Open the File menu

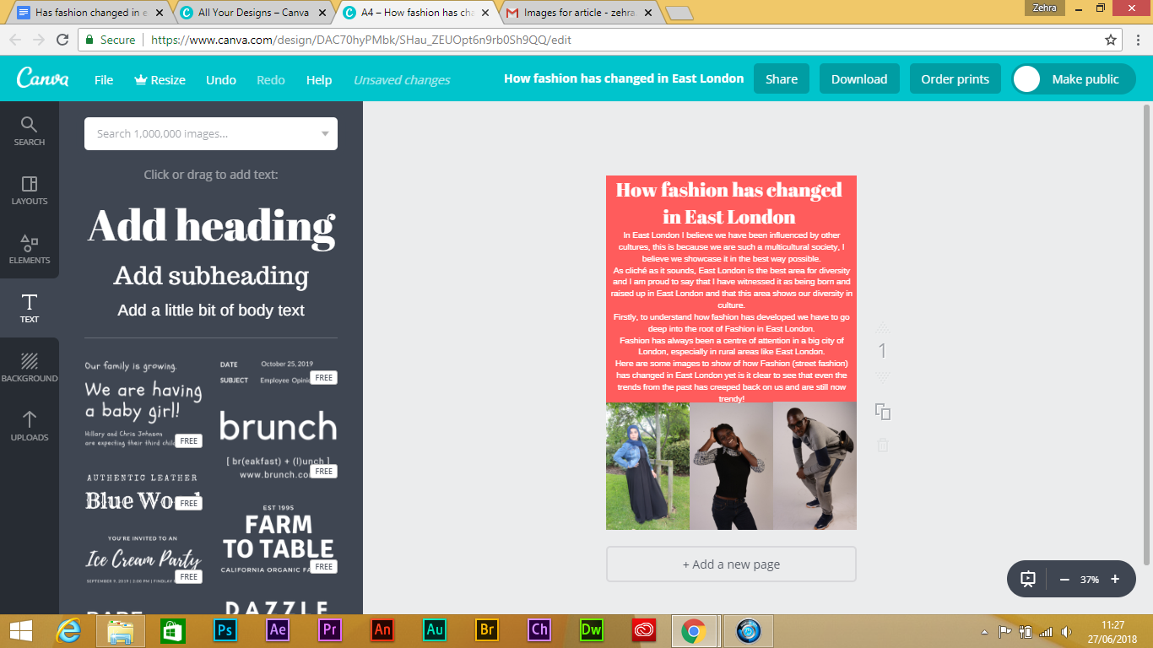click(104, 79)
